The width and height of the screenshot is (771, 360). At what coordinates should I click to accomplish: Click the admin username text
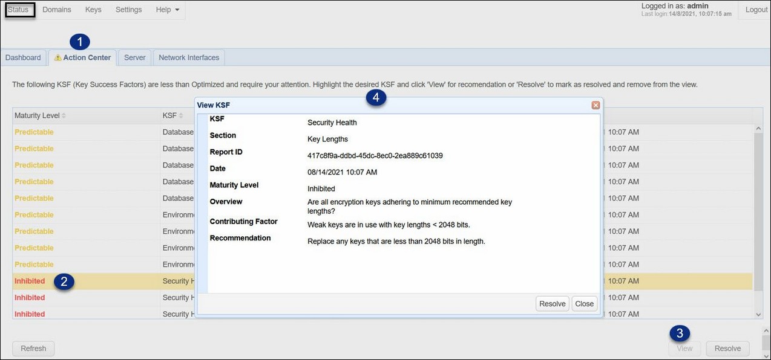pos(698,5)
